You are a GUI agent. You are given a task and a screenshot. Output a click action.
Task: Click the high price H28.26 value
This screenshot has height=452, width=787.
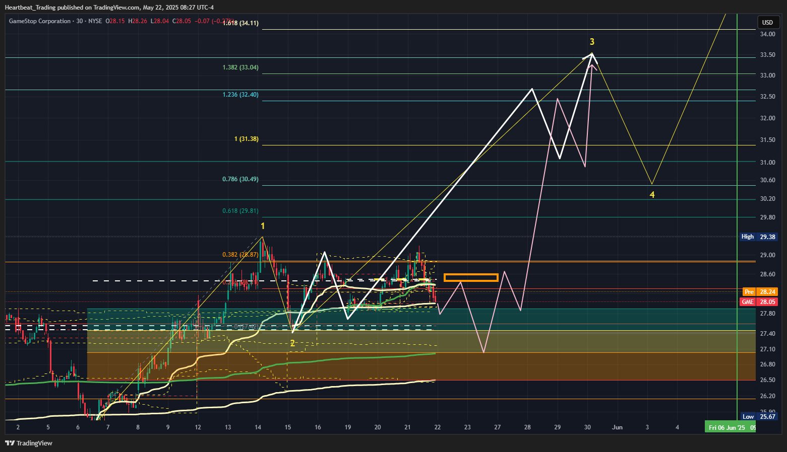[138, 21]
